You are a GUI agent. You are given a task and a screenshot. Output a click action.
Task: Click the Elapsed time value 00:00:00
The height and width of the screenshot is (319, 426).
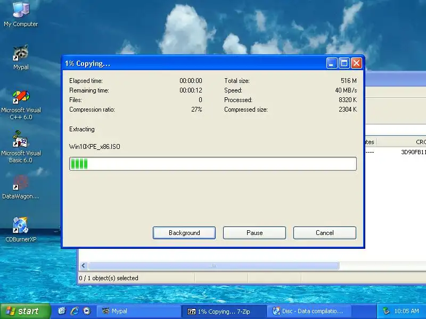(191, 81)
